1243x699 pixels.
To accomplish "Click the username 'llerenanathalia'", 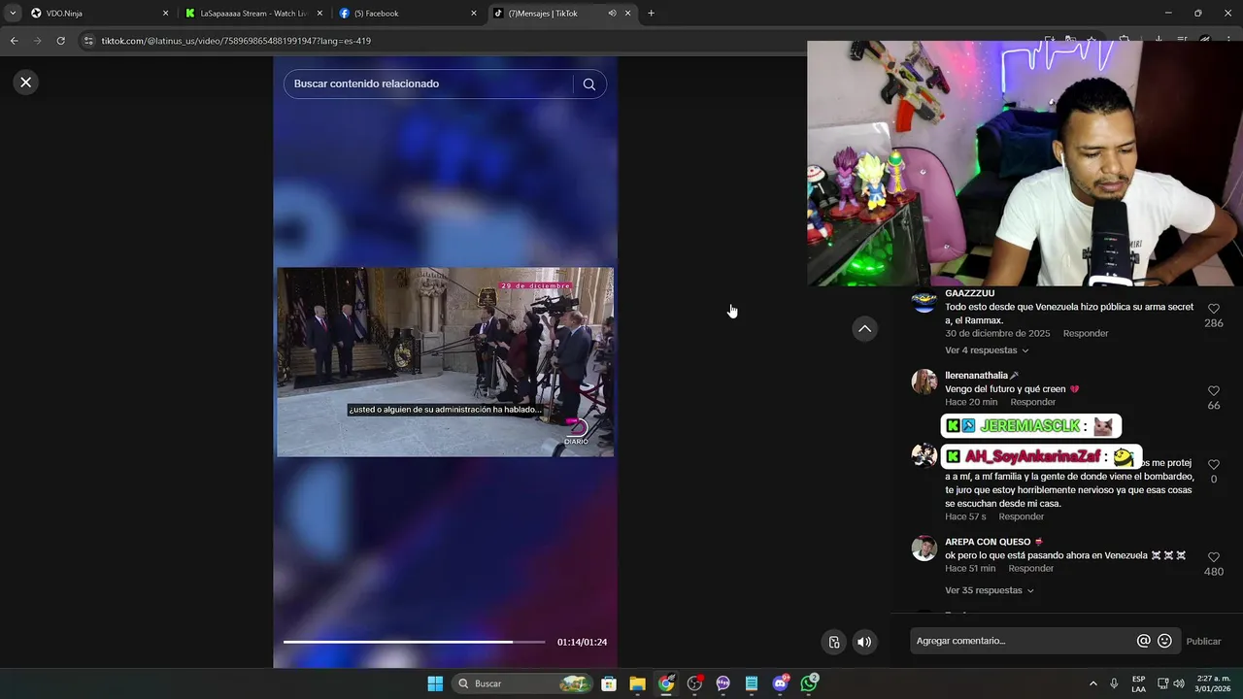I will [x=977, y=376].
